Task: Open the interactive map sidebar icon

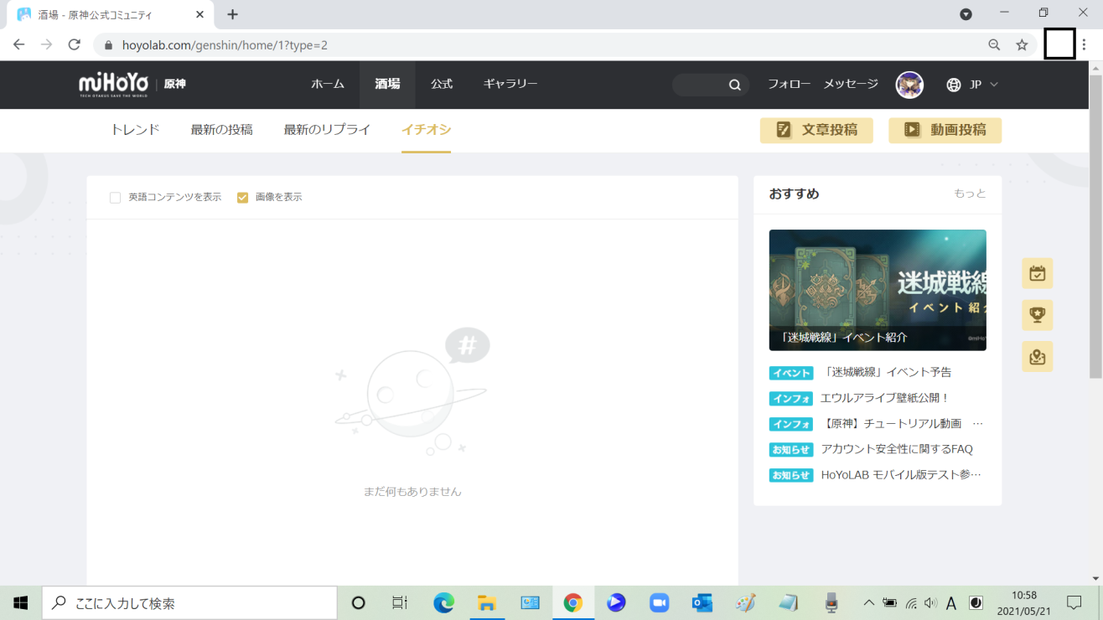Action: 1037,356
